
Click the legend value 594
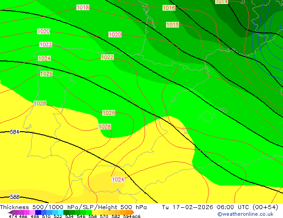pos(127,216)
